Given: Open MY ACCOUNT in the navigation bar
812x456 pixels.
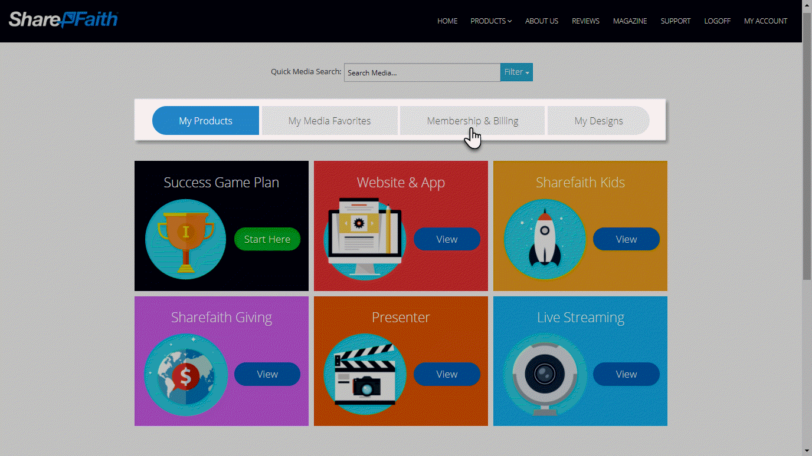Looking at the screenshot, I should click(x=765, y=21).
